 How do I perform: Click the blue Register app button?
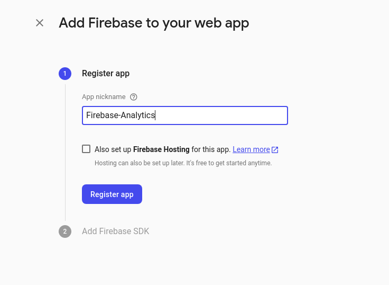pos(112,194)
